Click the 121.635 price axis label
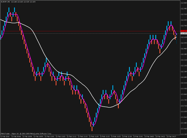187x138 pixels. point(184,111)
